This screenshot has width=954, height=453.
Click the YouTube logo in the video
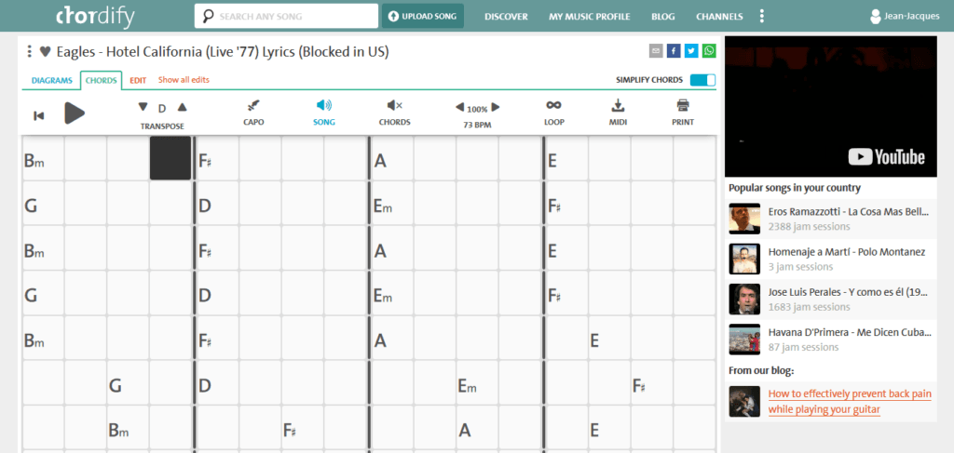[x=887, y=156]
